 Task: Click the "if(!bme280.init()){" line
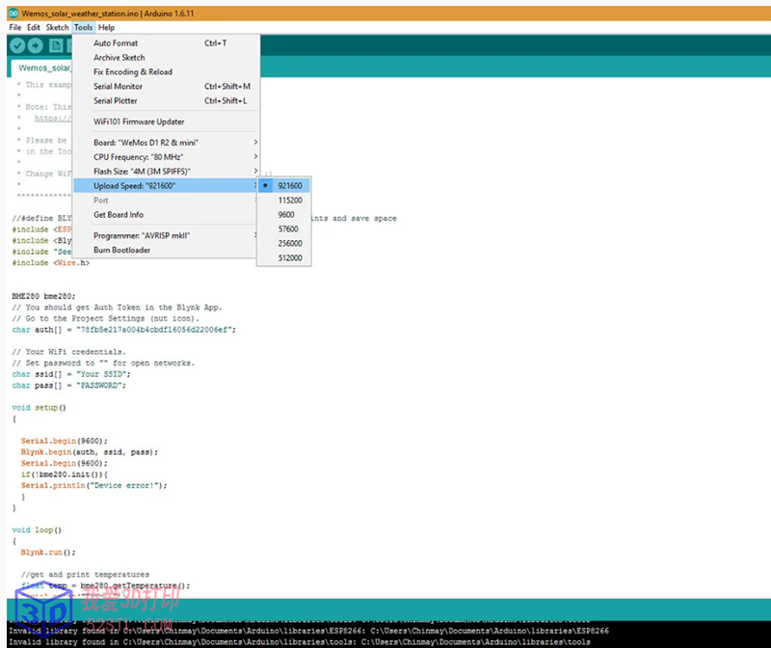(65, 474)
